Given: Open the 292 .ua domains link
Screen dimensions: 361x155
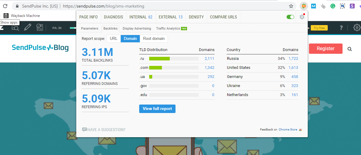Looking at the screenshot, I should pyautogui.click(x=211, y=76).
